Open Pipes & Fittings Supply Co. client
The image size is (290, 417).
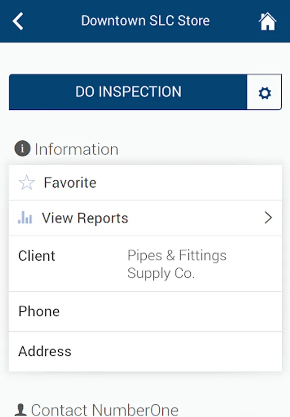click(177, 264)
